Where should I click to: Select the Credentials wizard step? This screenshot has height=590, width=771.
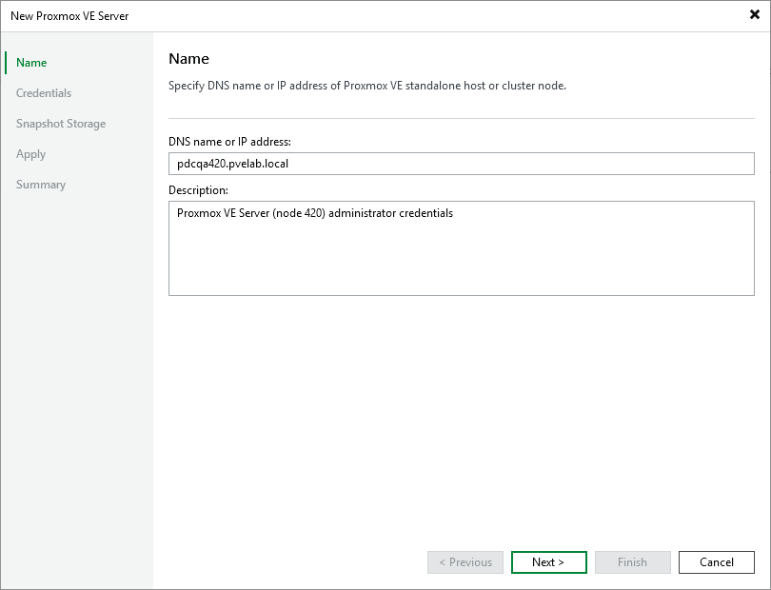(x=43, y=92)
